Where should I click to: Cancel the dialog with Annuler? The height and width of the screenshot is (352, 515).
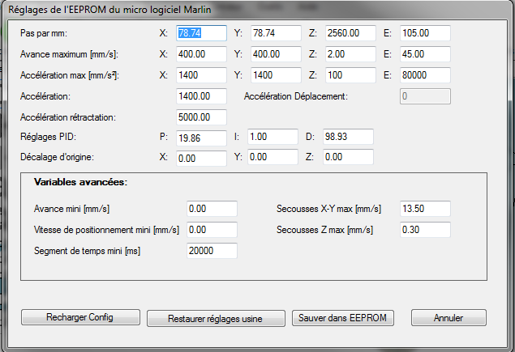(448, 318)
